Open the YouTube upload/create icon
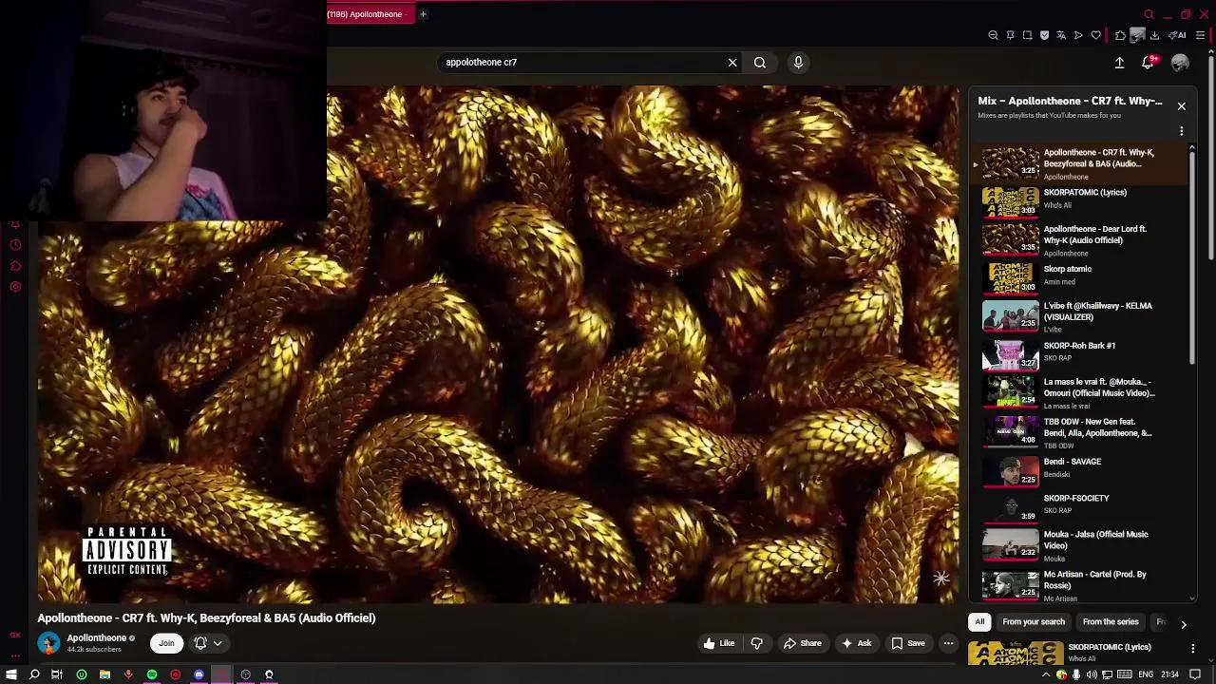 [1119, 63]
